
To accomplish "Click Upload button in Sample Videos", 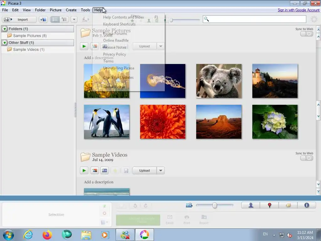I will [x=145, y=170].
